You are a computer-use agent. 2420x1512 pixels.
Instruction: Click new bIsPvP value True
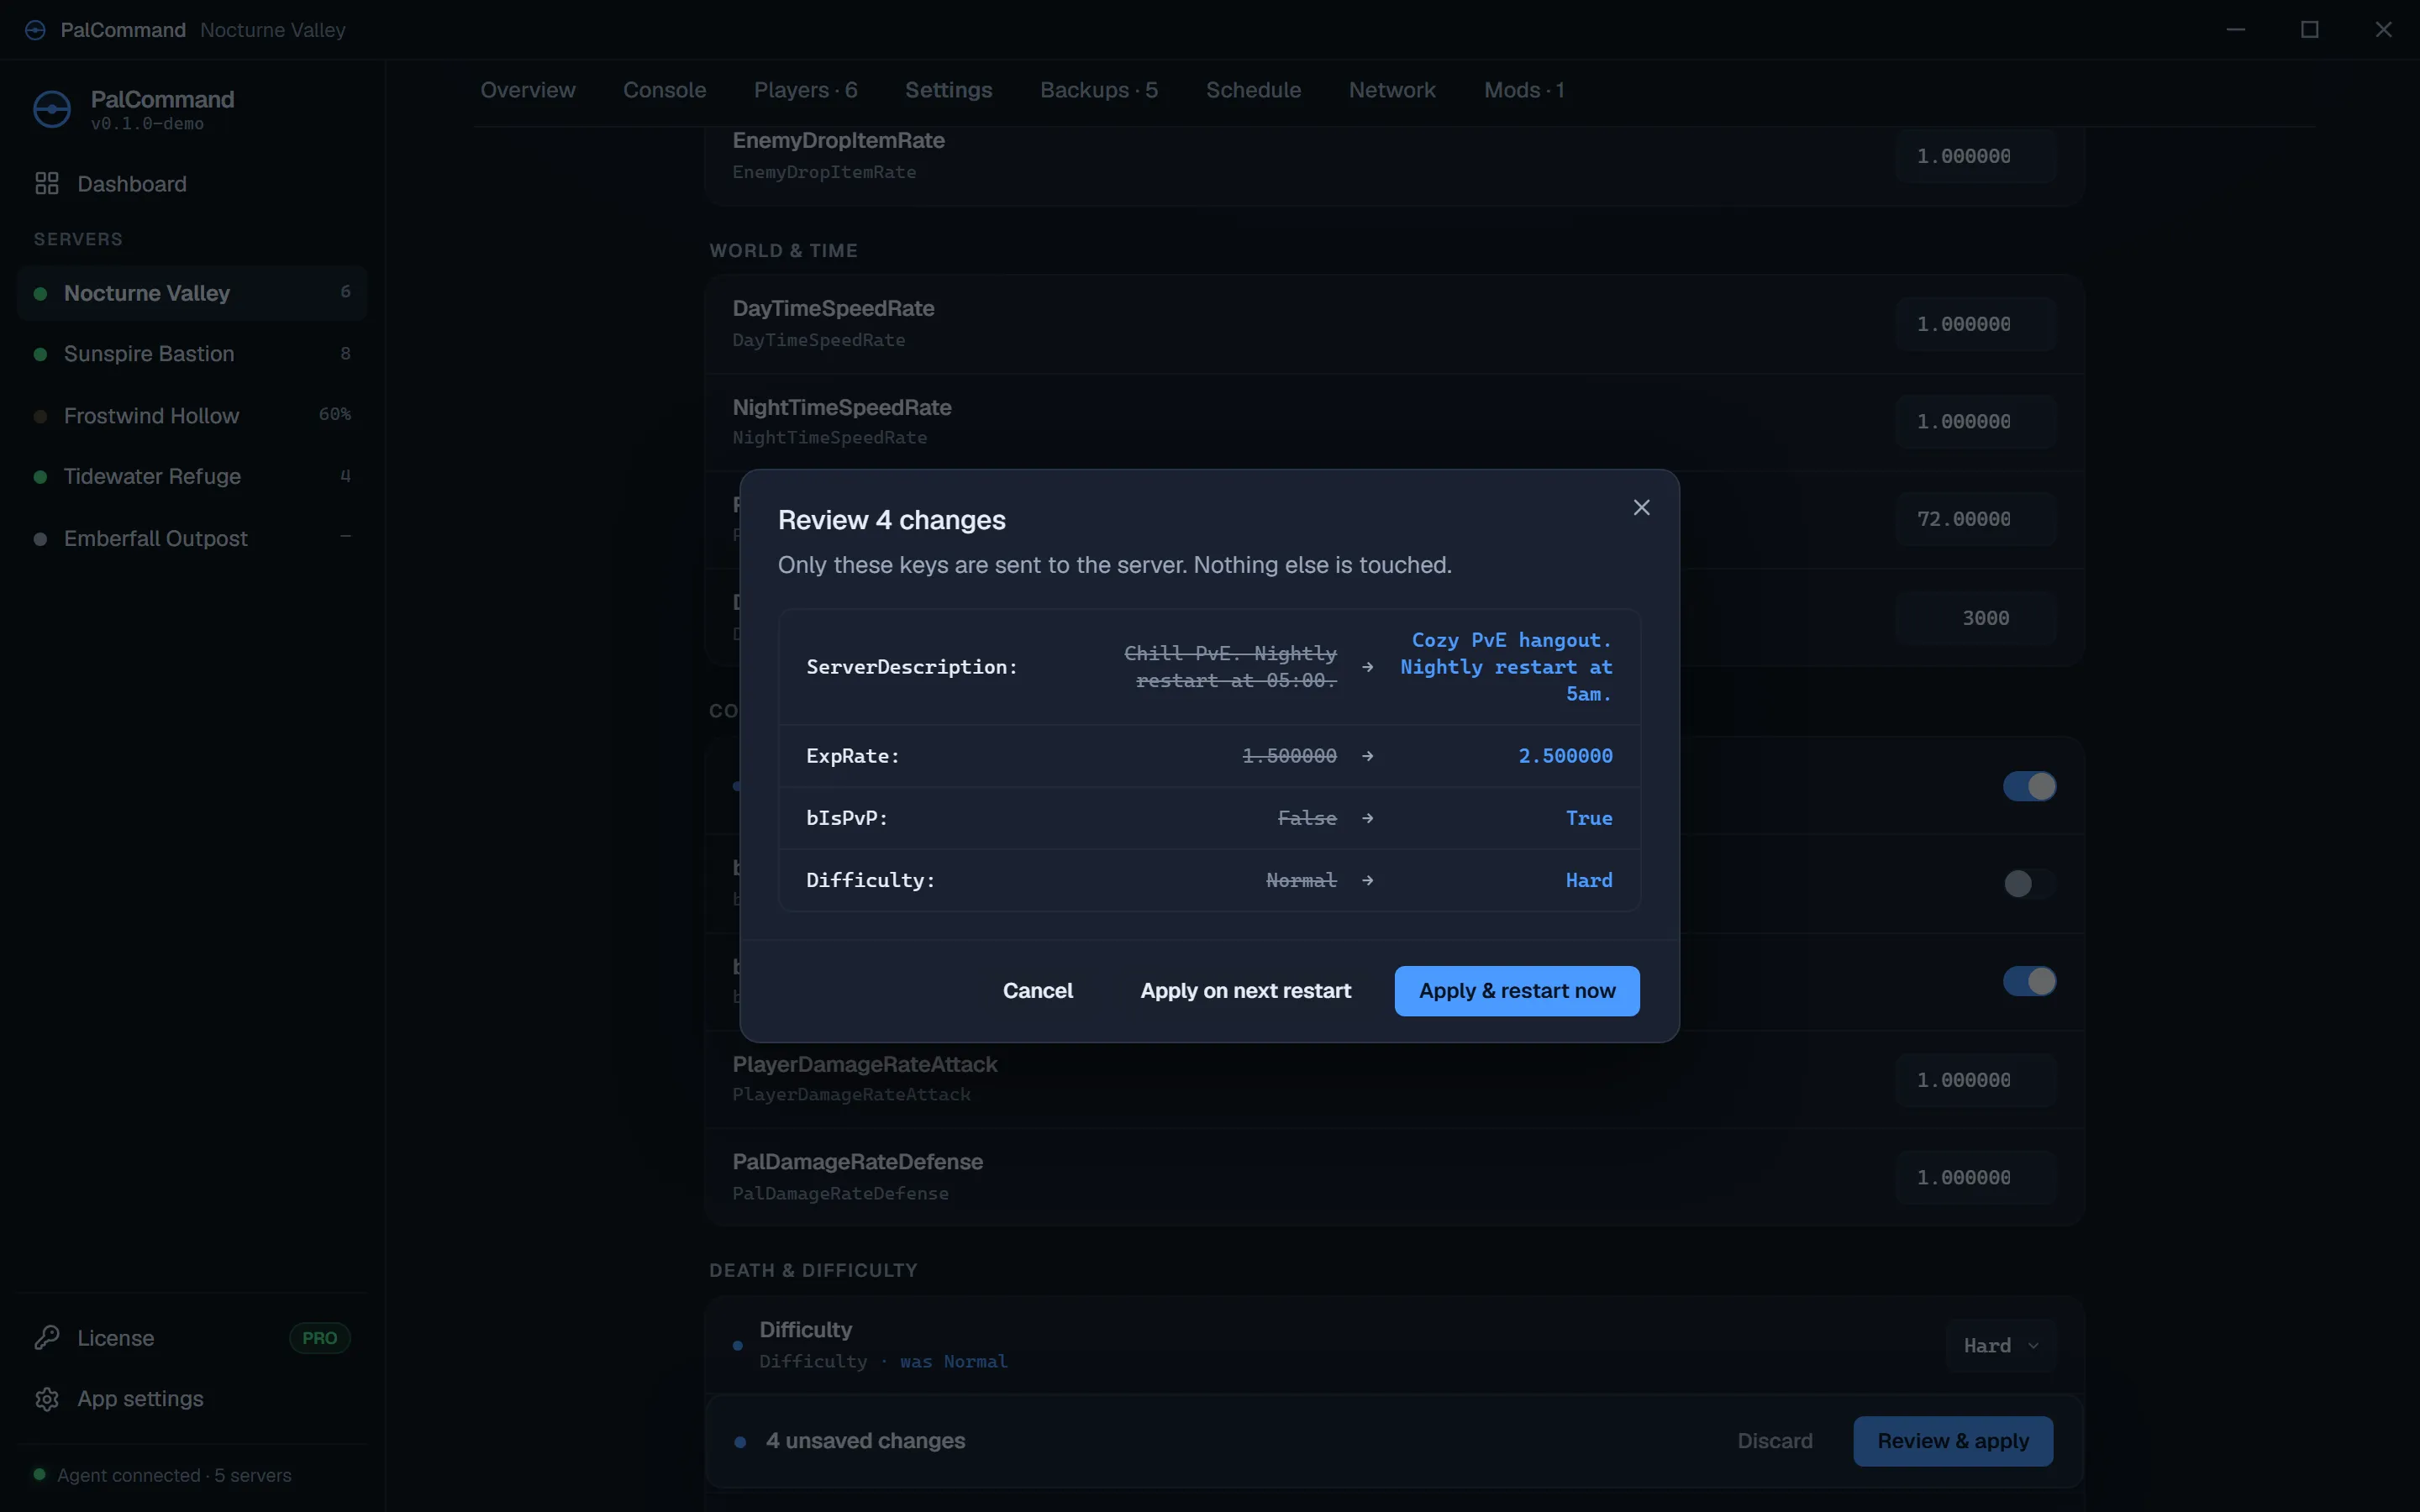pos(1589,818)
